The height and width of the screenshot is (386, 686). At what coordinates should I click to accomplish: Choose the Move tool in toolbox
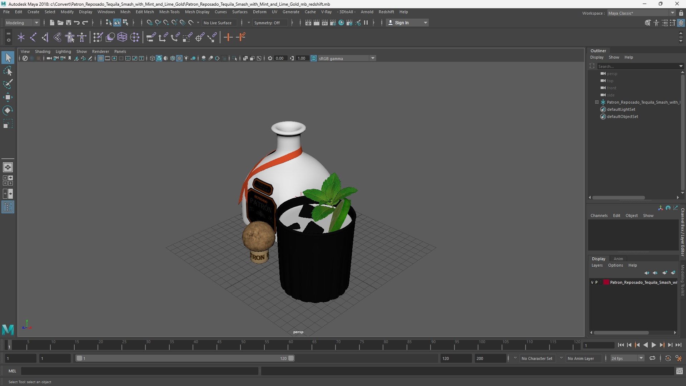pyautogui.click(x=8, y=97)
